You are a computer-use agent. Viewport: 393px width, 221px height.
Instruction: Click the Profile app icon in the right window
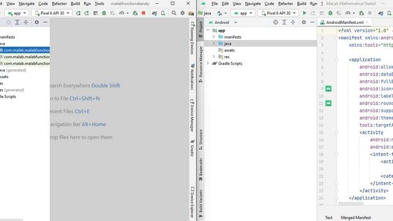point(348,13)
